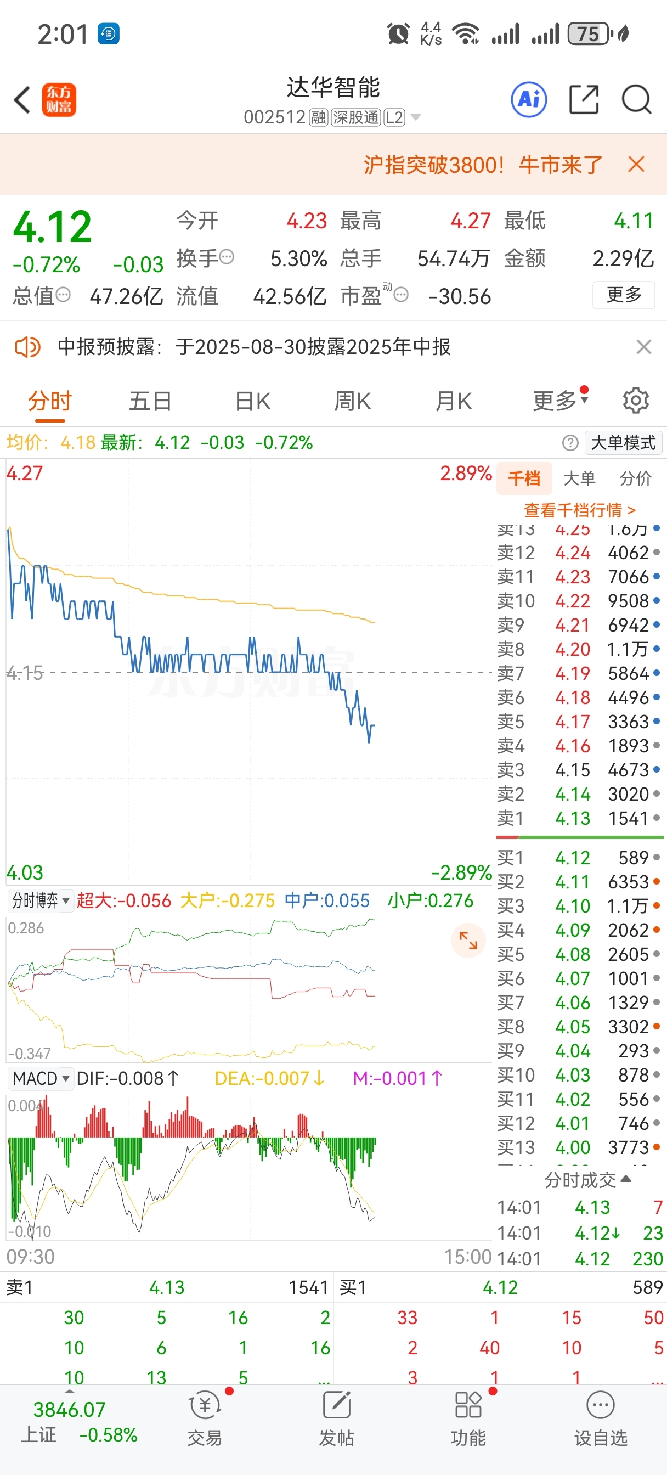Screen dimensions: 667x1475
Task: Tap the share export icon
Action: (x=584, y=100)
